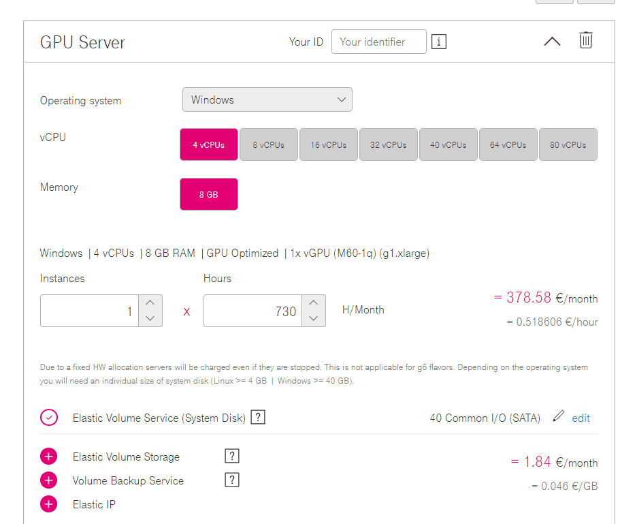Add Elastic Volume Storage with plus icon
620x524 pixels.
point(48,457)
